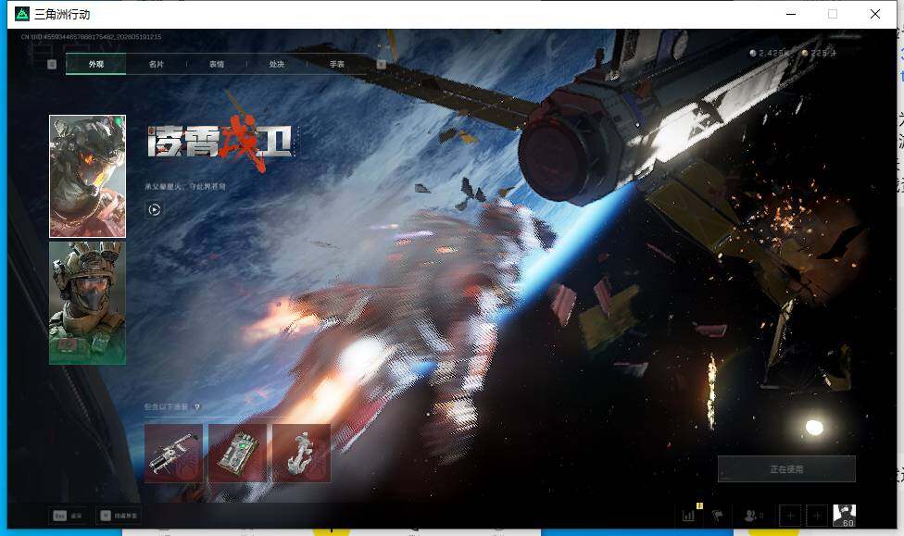Select the green soldier skin thumbnail

(88, 303)
